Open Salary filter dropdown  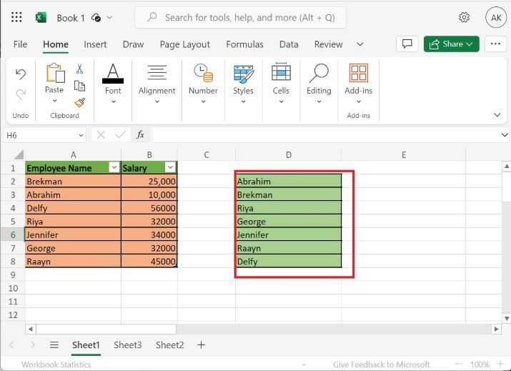tap(170, 167)
